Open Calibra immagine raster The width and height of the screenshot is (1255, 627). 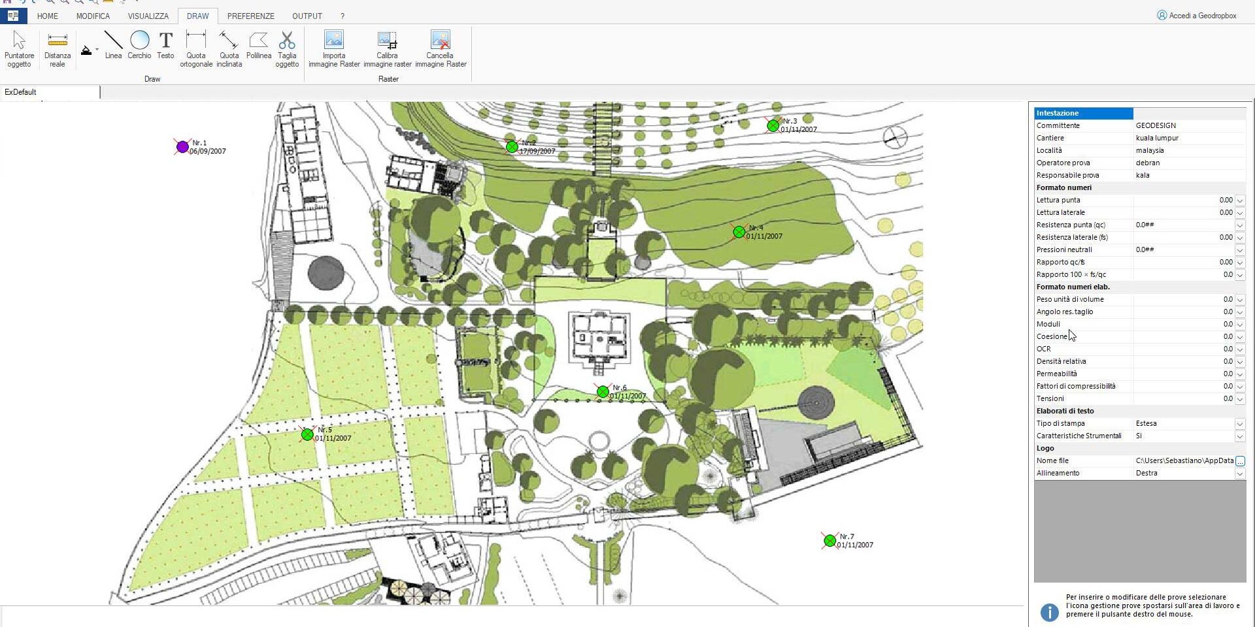click(387, 49)
